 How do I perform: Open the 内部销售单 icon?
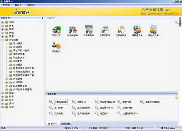(72, 30)
